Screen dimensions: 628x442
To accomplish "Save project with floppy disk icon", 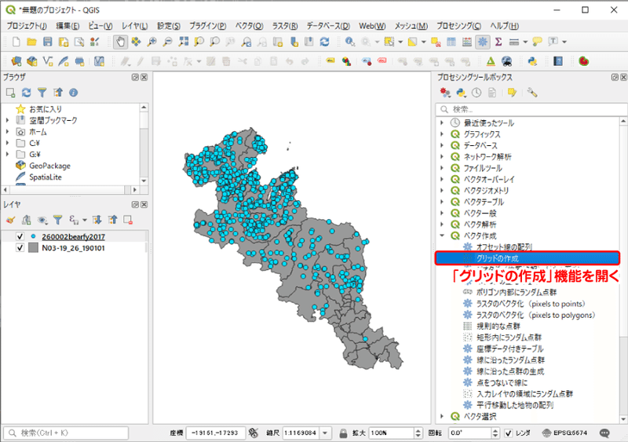I will (x=48, y=42).
